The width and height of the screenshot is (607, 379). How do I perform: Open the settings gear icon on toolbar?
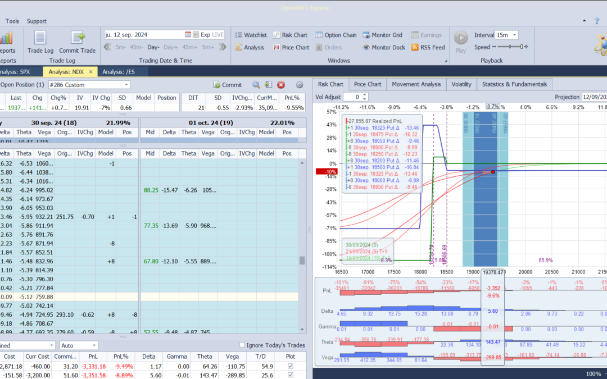pos(299,85)
